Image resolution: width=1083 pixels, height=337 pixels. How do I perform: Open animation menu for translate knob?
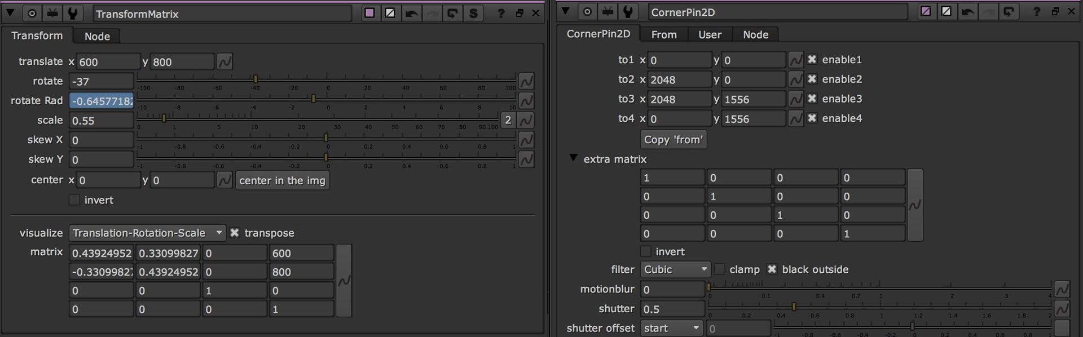[224, 61]
